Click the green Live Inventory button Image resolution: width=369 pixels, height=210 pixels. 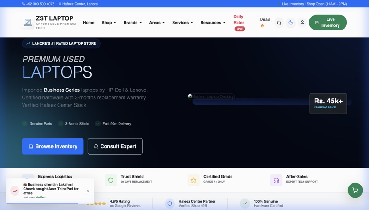coord(328,23)
